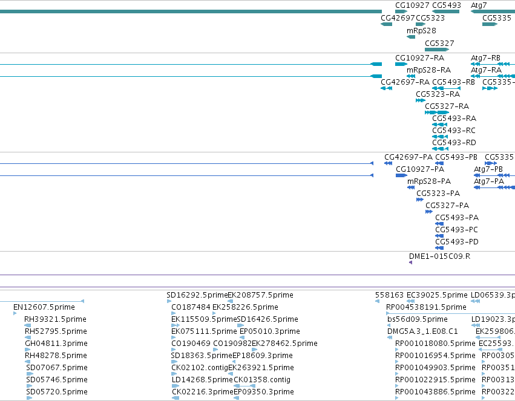This screenshot has height=401, width=515.
Task: Click the EC39025.5prime EST label
Action: pyautogui.click(x=437, y=295)
